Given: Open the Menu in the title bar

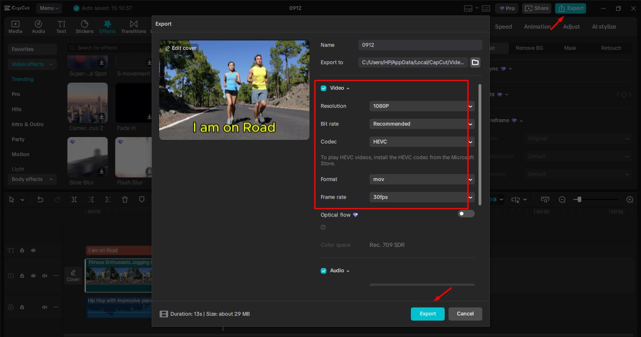Looking at the screenshot, I should pos(49,8).
